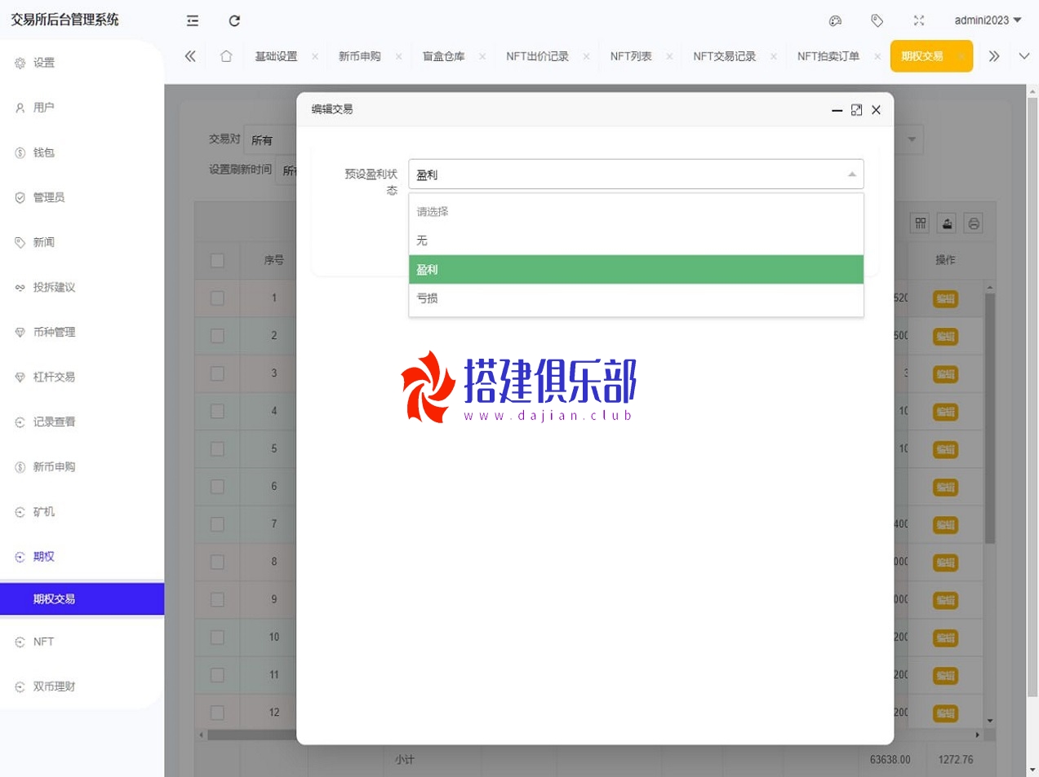Check the checkbox for row 9
The width and height of the screenshot is (1039, 777).
[x=217, y=599]
